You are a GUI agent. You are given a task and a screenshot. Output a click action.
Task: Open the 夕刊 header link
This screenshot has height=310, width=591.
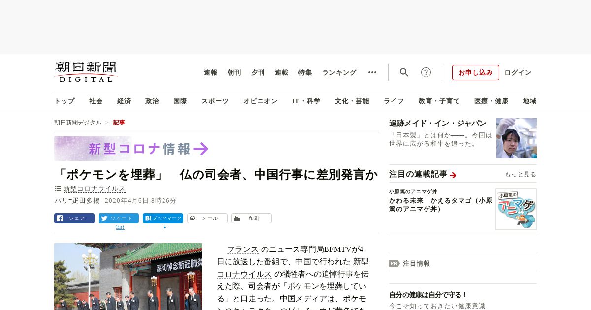258,72
